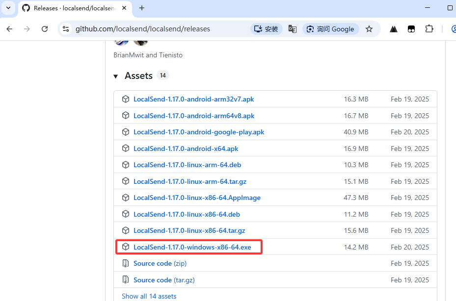Click the translate page icon in address bar
Image resolution: width=456 pixels, height=301 pixels.
(293, 29)
